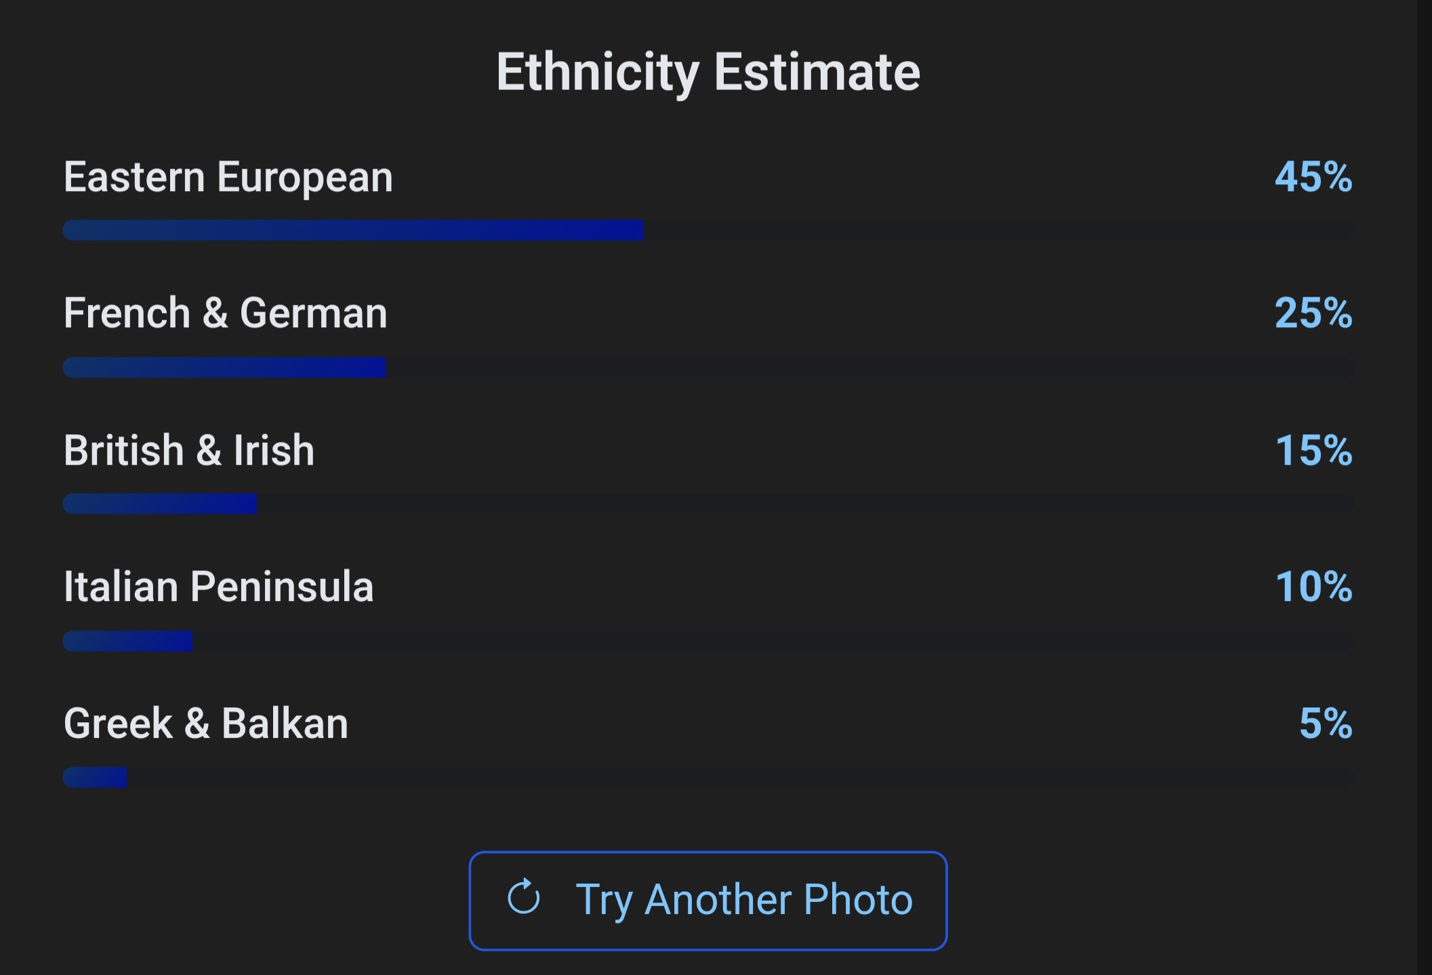Screen dimensions: 1432x975
Task: Click the vertical scrollbar on the right edge
Action: (1425, 487)
